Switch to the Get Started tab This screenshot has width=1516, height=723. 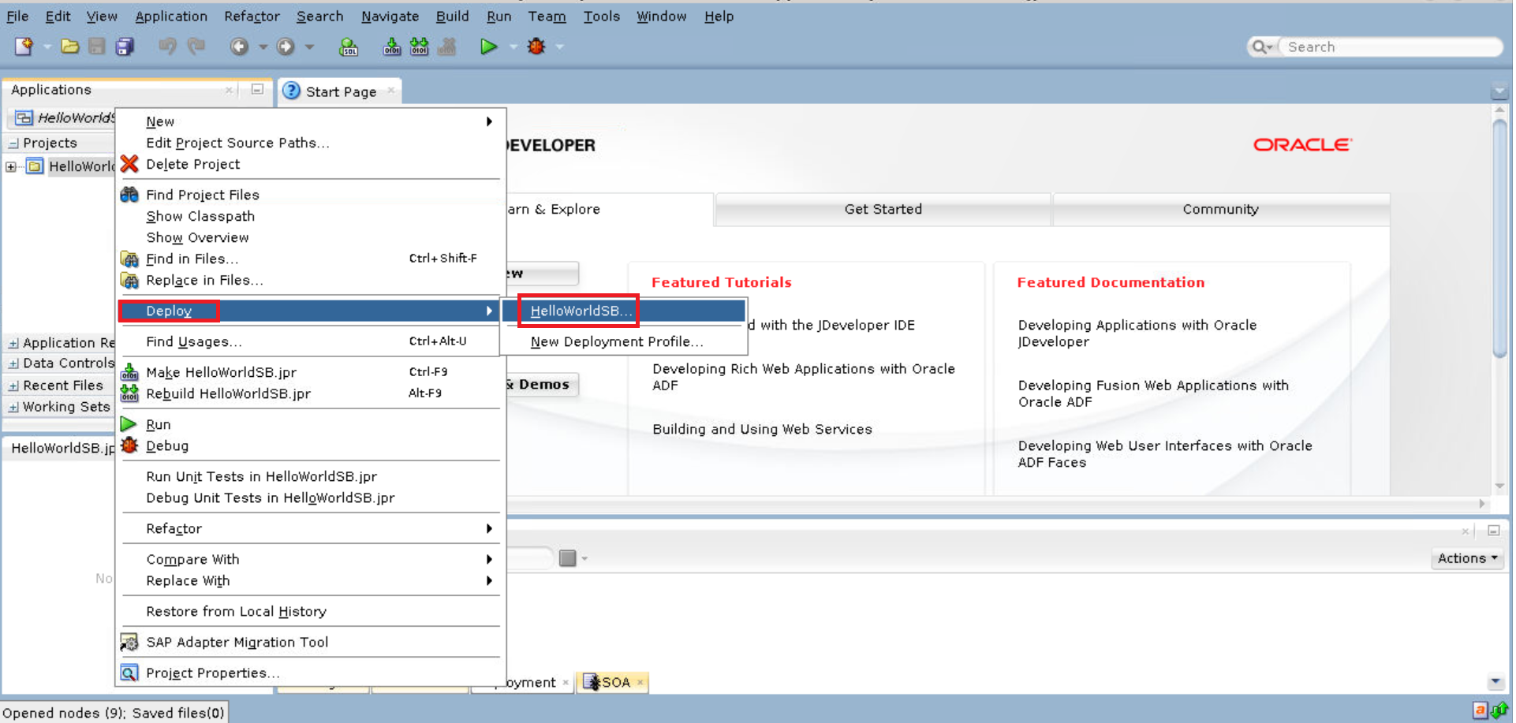[883, 209]
